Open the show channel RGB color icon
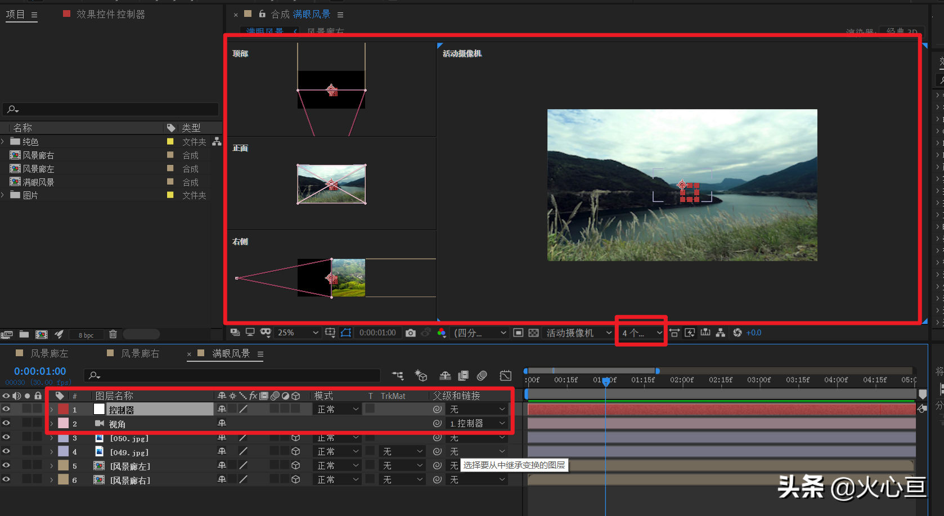The image size is (944, 516). 442,333
